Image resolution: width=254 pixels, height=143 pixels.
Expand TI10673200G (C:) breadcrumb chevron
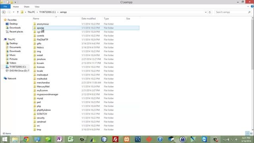pos(58,12)
